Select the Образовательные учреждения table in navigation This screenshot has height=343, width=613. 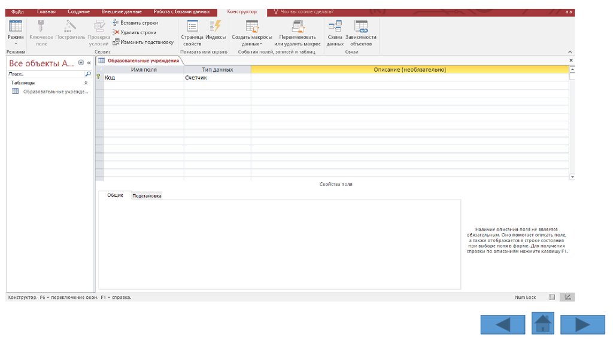click(55, 92)
